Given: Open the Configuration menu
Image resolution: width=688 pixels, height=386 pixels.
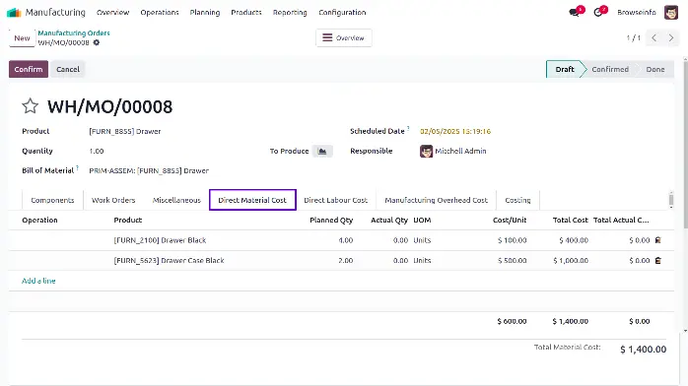Looking at the screenshot, I should click(342, 12).
